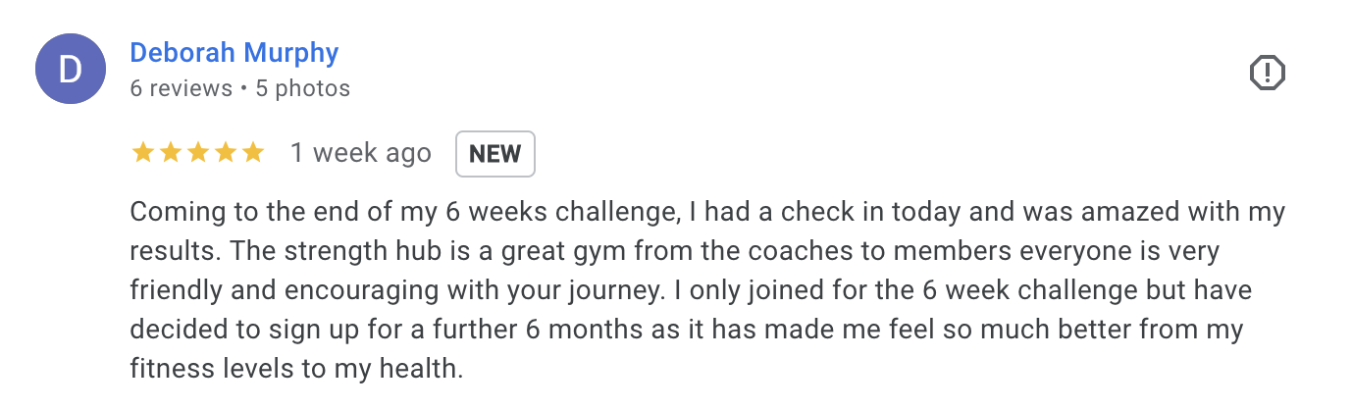Open Deborah Murphy's profile link
1352x409 pixels.
click(234, 53)
